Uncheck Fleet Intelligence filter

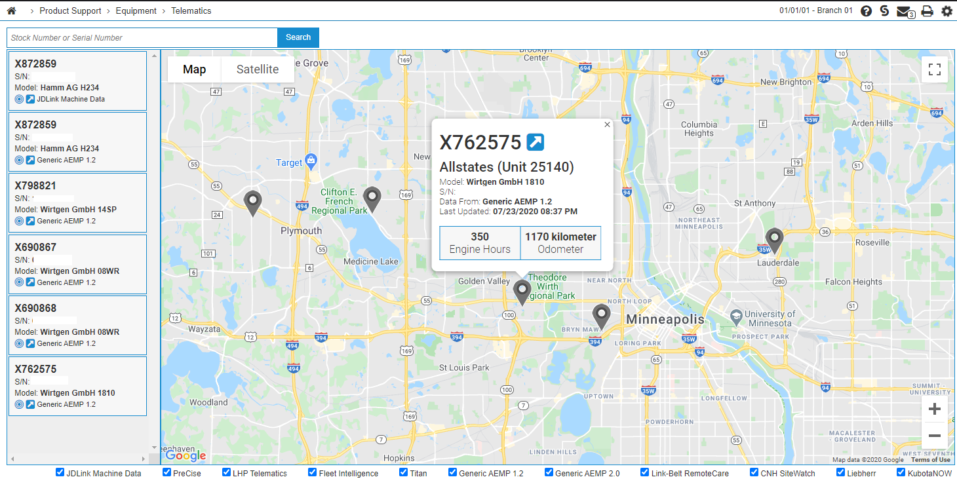point(313,472)
